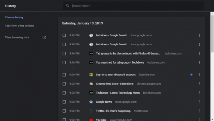Click the Microsoft logo favicon
The height and width of the screenshot is (121, 214).
(x=91, y=75)
